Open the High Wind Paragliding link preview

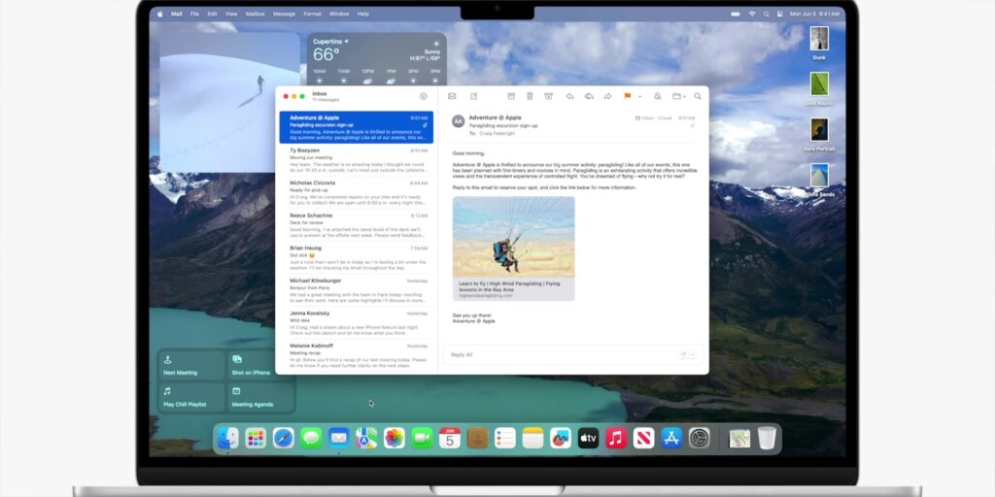[x=513, y=248]
